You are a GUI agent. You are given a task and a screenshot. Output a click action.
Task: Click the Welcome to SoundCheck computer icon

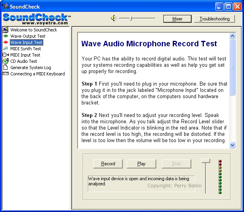tap(6, 30)
